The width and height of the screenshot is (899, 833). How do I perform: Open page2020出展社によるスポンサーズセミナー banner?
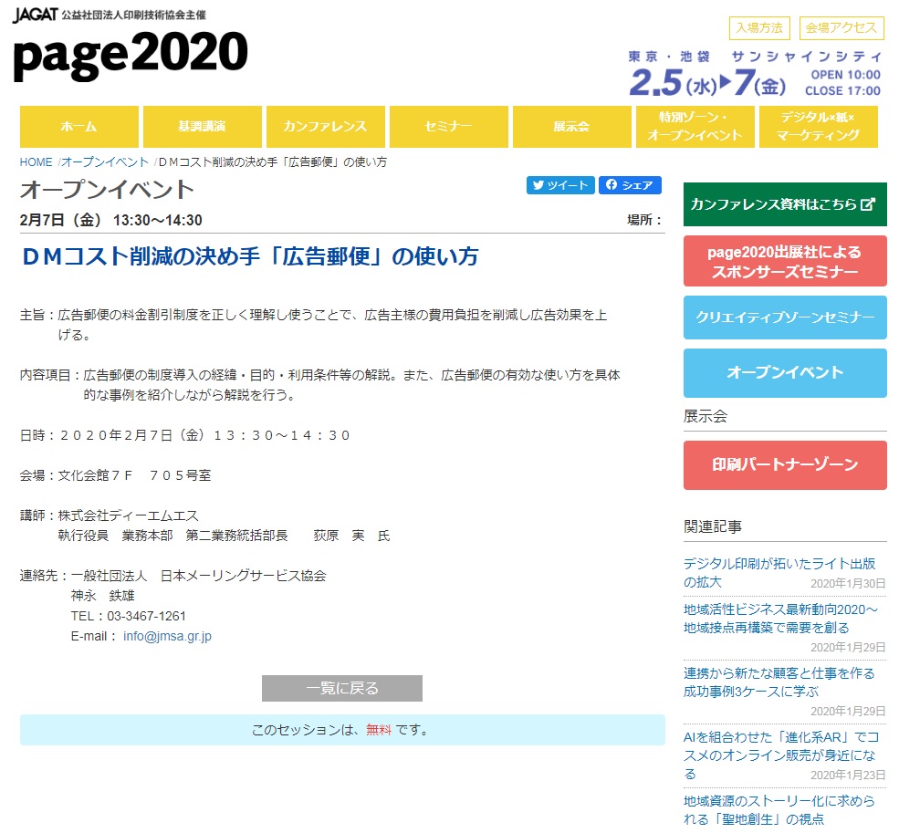[x=785, y=262]
